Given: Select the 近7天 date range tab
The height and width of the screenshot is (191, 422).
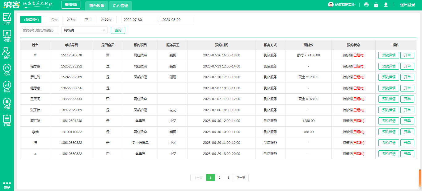Looking at the screenshot, I should point(71,19).
